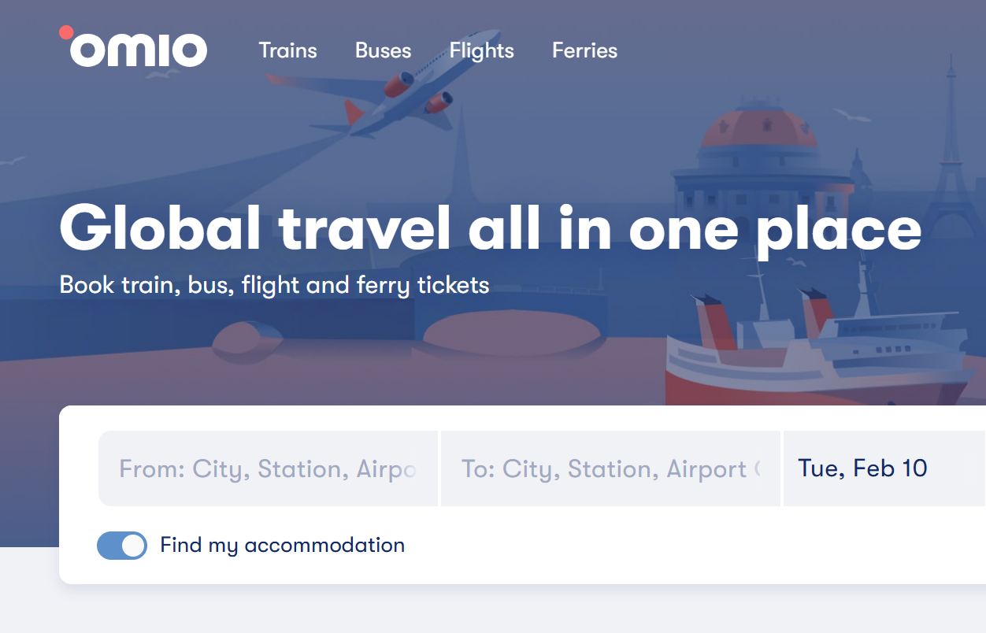Image resolution: width=986 pixels, height=633 pixels.
Task: Click the 'Global travel all in one place' headline
Action: 490,228
